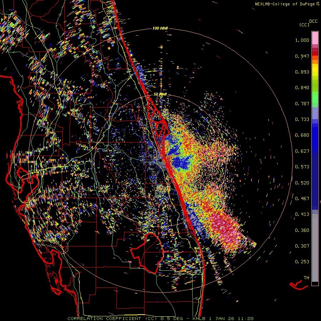The height and width of the screenshot is (321, 321).
Task: Click the 0.413 legend value
Action: (302, 214)
